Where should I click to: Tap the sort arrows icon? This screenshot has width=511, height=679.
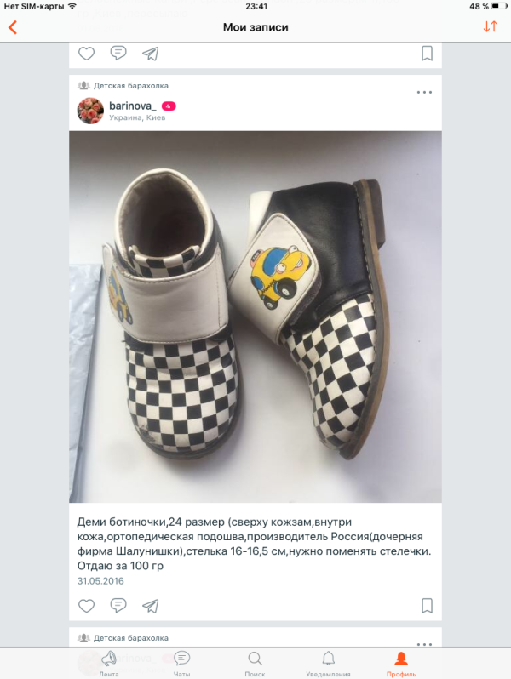pos(490,26)
